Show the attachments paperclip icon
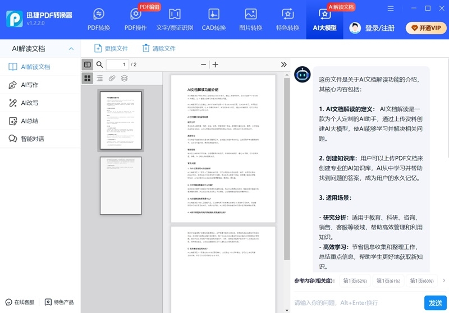Viewport: 449px width, 313px height. [112, 78]
